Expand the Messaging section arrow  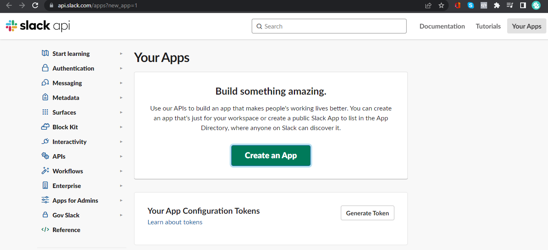[121, 83]
